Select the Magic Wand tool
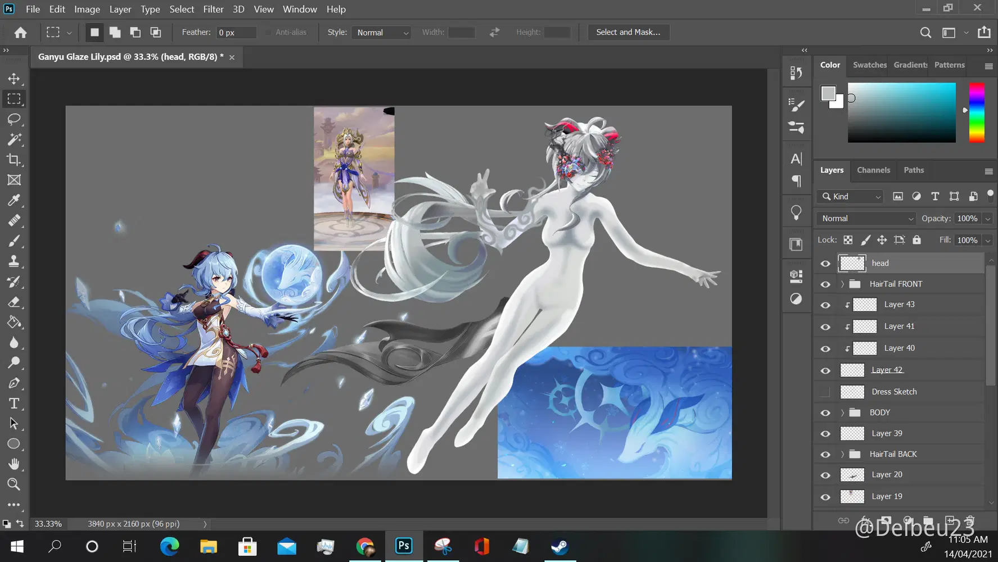998x562 pixels. tap(14, 139)
